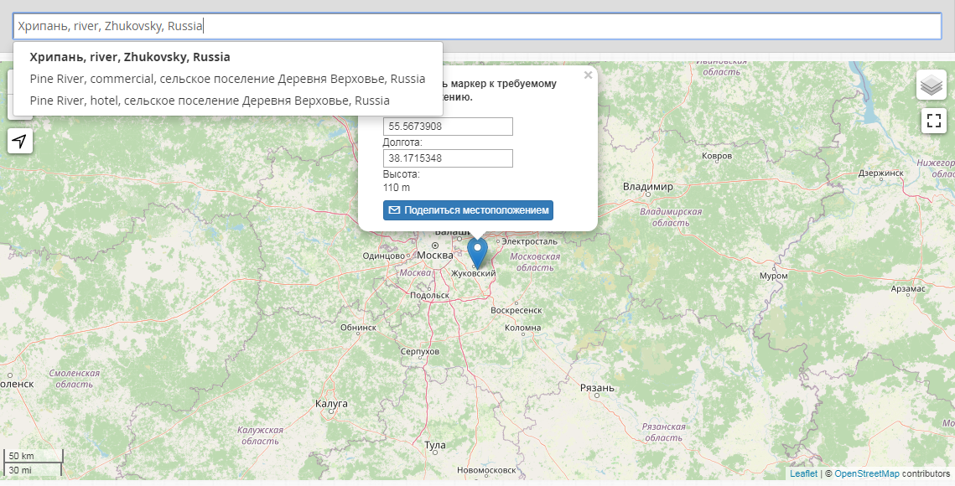Open the Leaflet attribution link

[x=803, y=474]
